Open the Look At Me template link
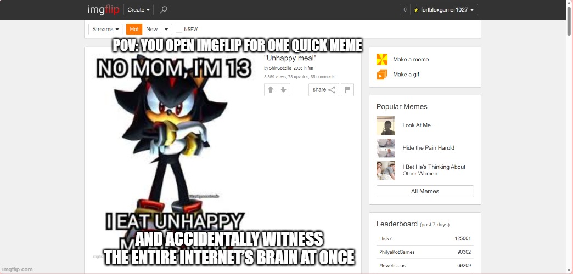The image size is (573, 274). tap(417, 125)
